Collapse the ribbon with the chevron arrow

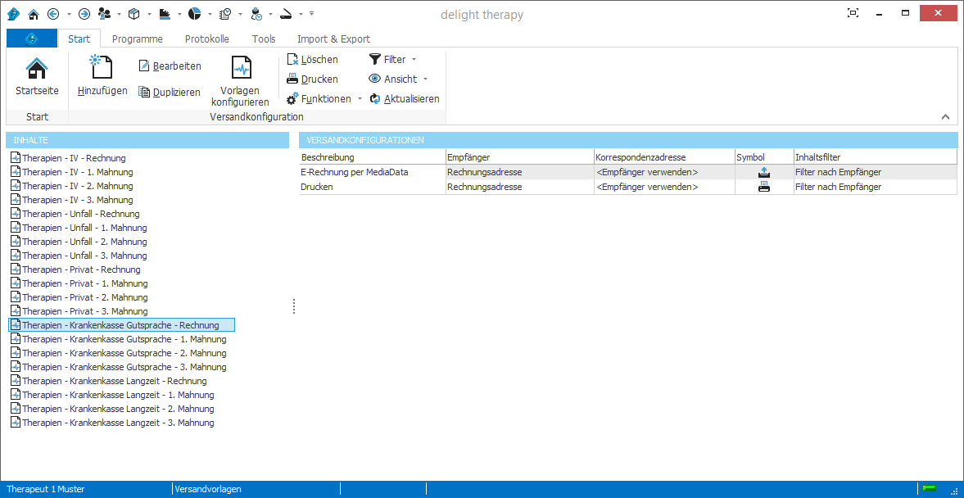tap(945, 117)
